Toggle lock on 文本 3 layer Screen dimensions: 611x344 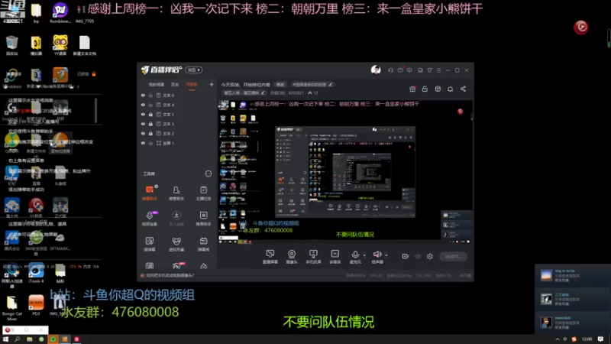point(150,124)
